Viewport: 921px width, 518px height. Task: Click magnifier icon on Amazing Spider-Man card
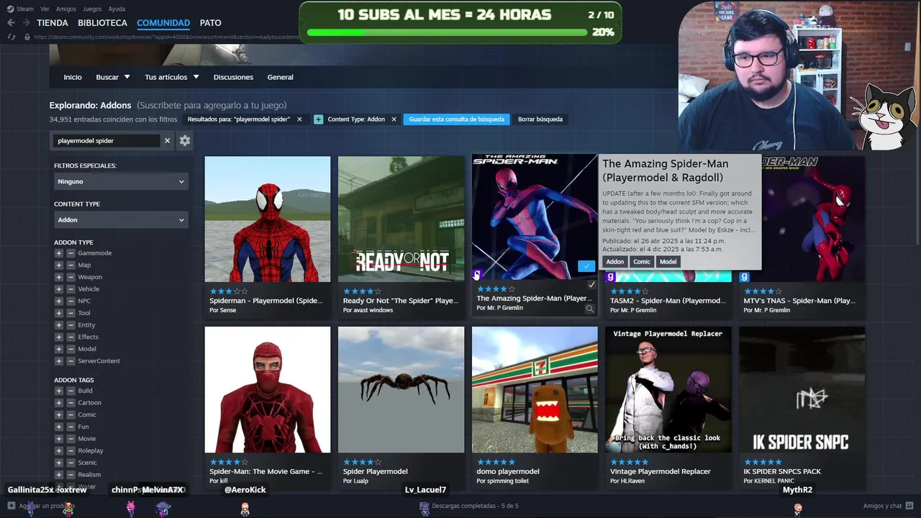(589, 309)
